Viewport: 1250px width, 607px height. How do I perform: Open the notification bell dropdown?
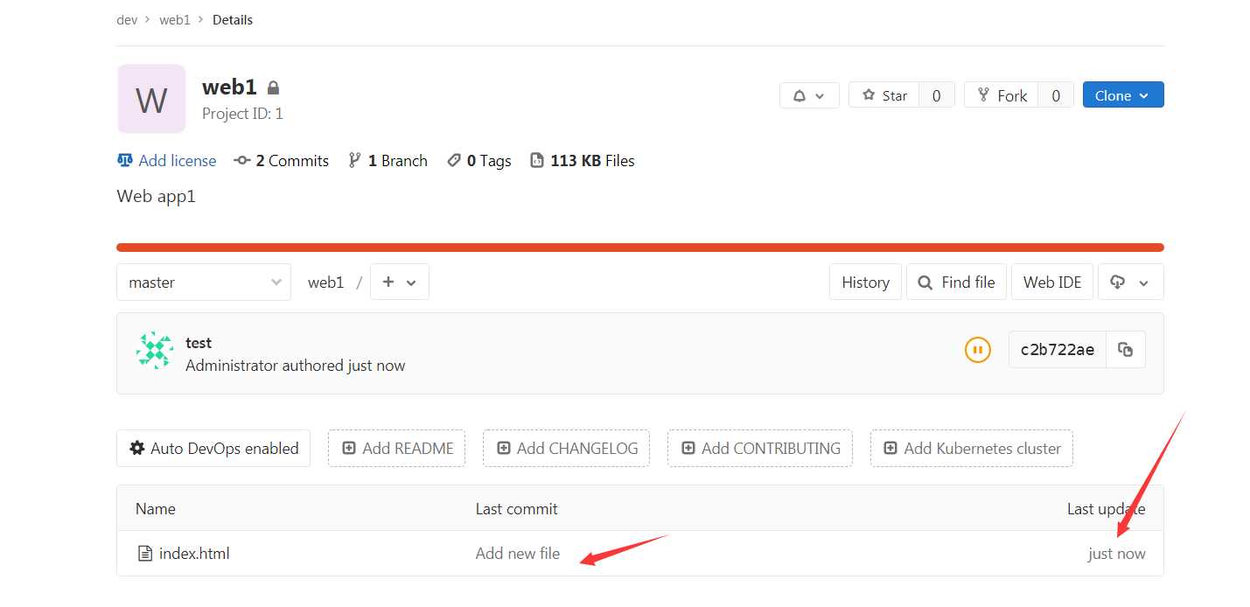[x=809, y=95]
